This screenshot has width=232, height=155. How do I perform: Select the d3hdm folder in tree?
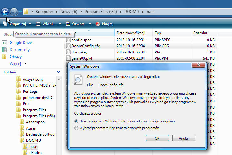coord(35,153)
